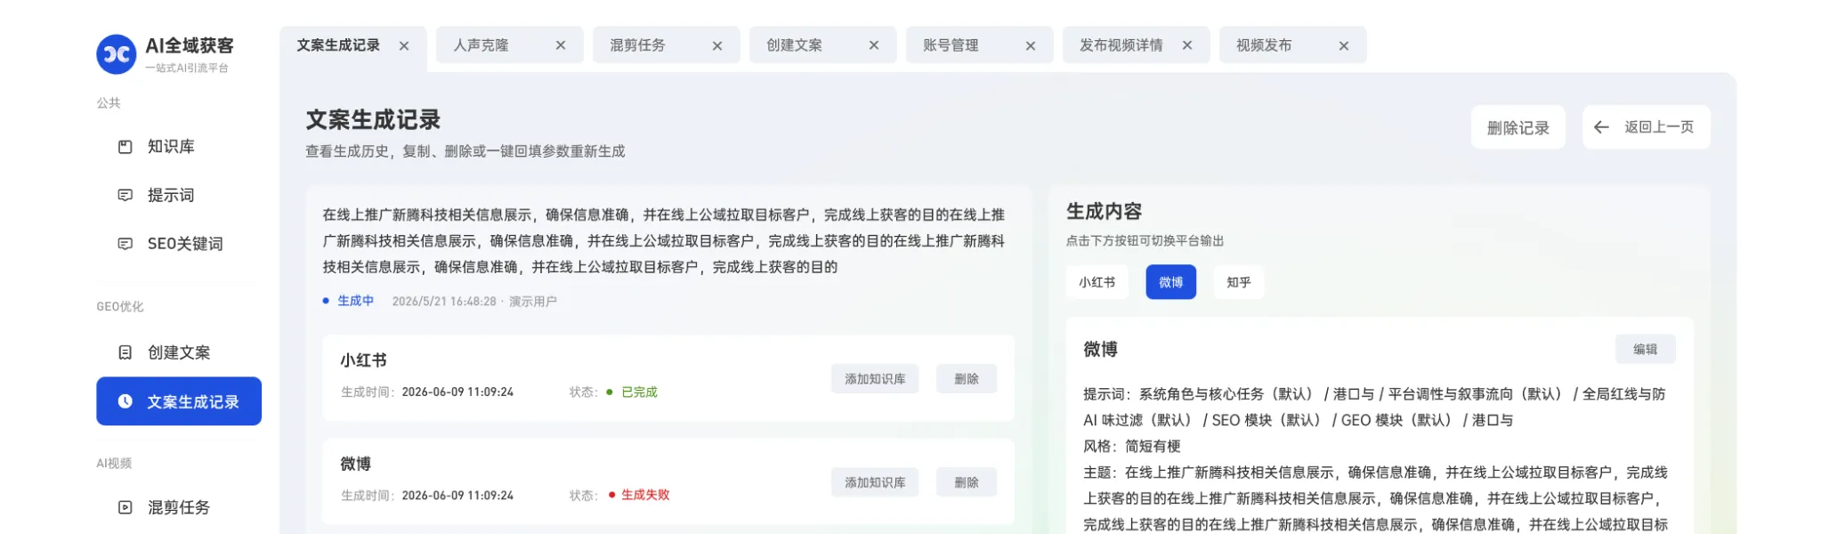
Task: Click 删除 in the 小红书 row
Action: (x=967, y=379)
